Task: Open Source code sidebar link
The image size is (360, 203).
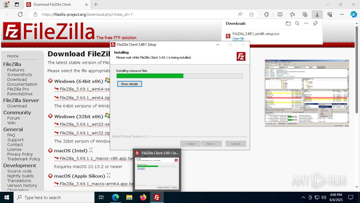Action: (19, 171)
